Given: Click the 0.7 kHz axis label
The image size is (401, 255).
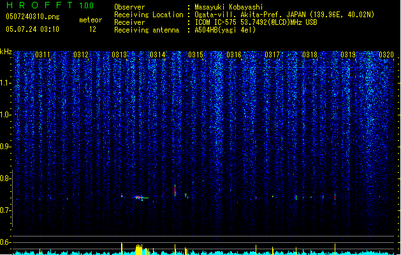Looking at the screenshot, I should pos(6,210).
